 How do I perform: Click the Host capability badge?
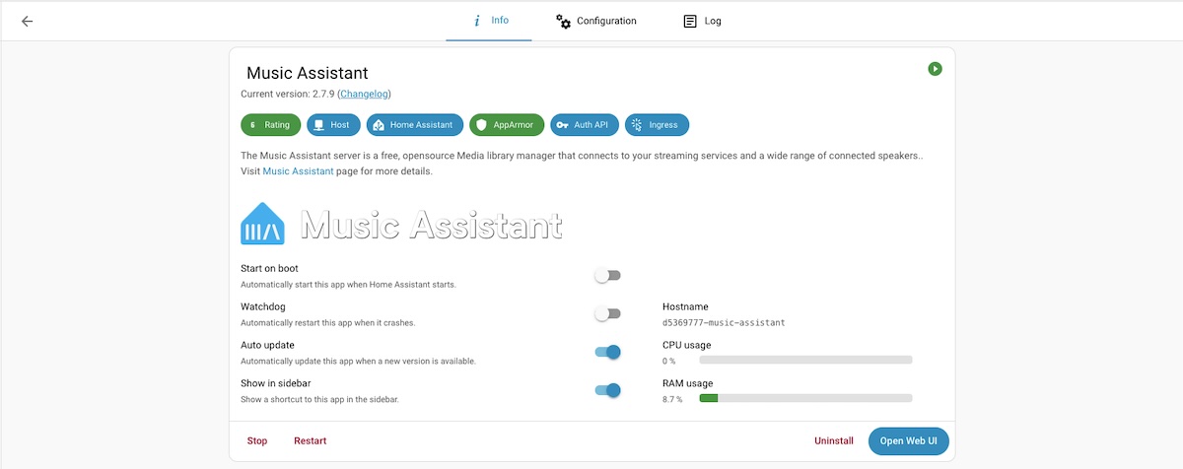[x=333, y=125]
